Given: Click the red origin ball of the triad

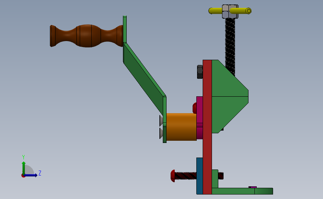Looking at the screenshot, I should pyautogui.click(x=23, y=176).
